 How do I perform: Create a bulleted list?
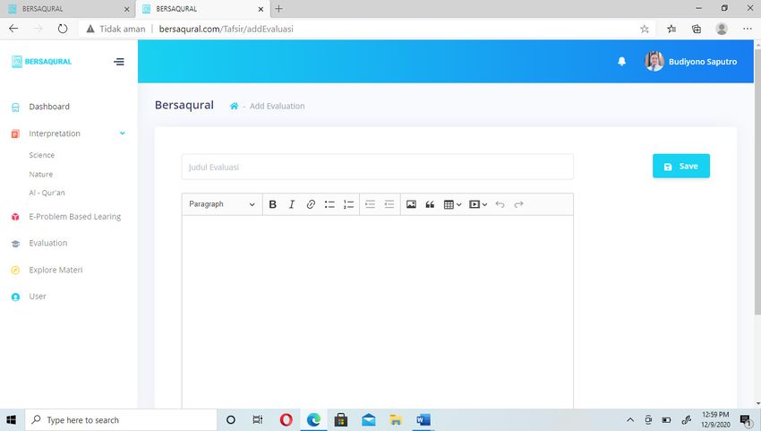tap(329, 204)
